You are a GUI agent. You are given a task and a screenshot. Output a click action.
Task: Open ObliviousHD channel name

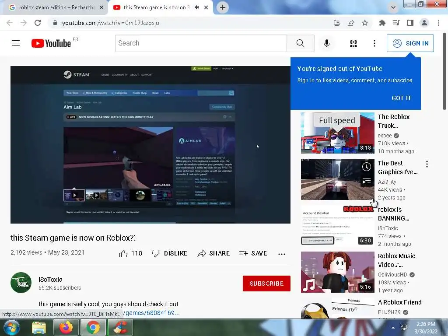(392, 275)
